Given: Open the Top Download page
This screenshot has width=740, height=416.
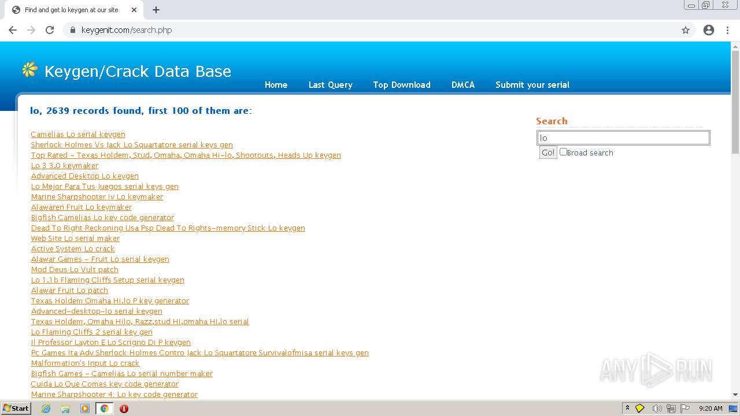Looking at the screenshot, I should pyautogui.click(x=402, y=85).
